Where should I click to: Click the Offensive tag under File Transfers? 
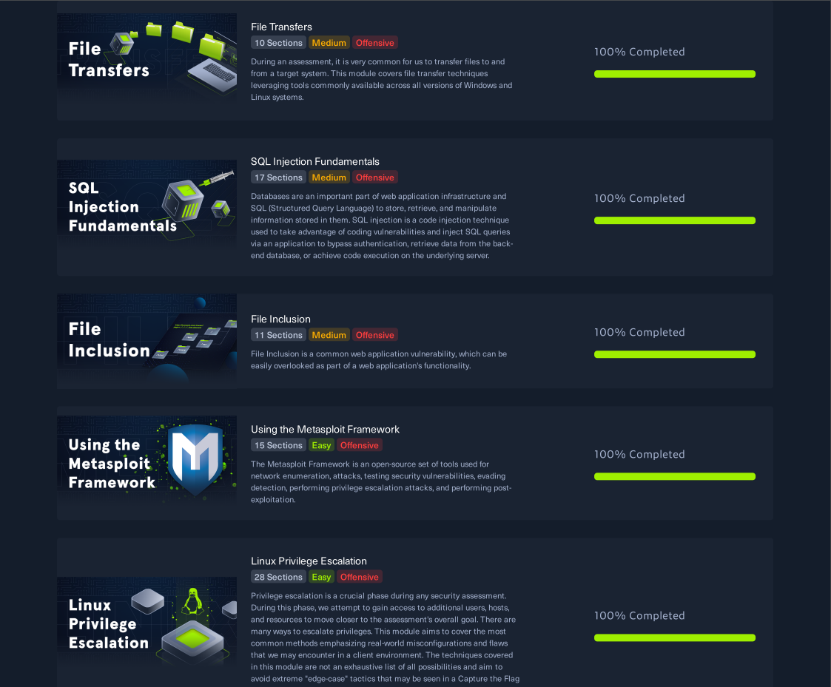[374, 43]
